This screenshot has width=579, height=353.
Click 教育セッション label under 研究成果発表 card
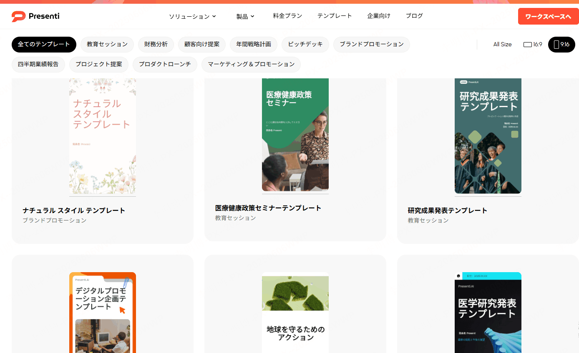tap(428, 220)
